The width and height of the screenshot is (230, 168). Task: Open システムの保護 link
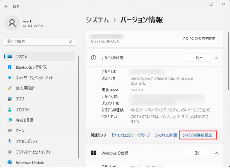coord(166,135)
